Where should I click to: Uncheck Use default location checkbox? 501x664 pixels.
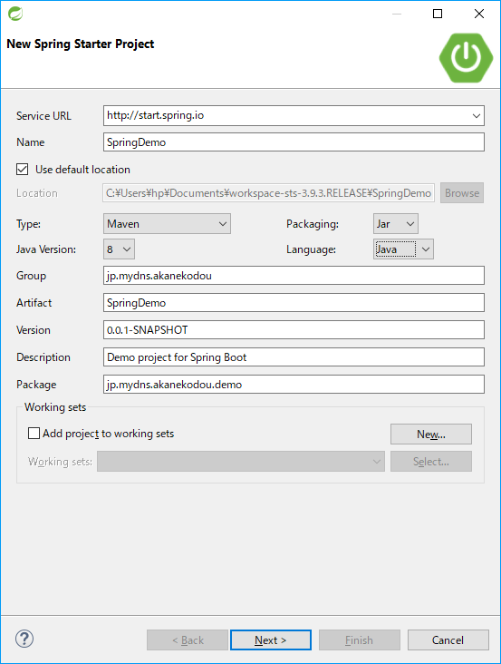[23, 170]
